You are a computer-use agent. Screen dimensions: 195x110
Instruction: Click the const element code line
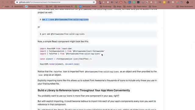tap(66, 59)
